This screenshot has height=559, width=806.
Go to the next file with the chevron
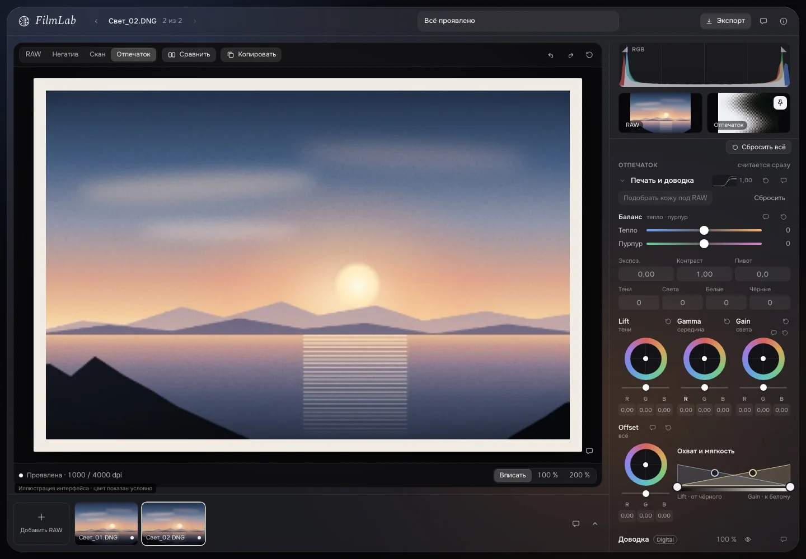click(195, 21)
